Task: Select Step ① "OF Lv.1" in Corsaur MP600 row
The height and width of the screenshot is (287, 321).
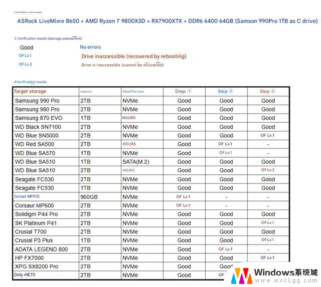Action: coord(183,205)
